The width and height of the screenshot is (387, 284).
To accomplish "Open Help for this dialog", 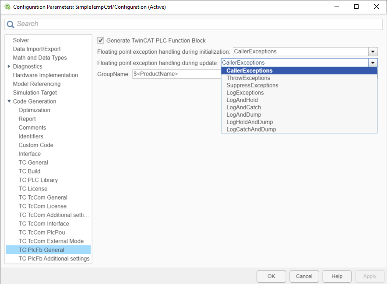I will click(337, 277).
